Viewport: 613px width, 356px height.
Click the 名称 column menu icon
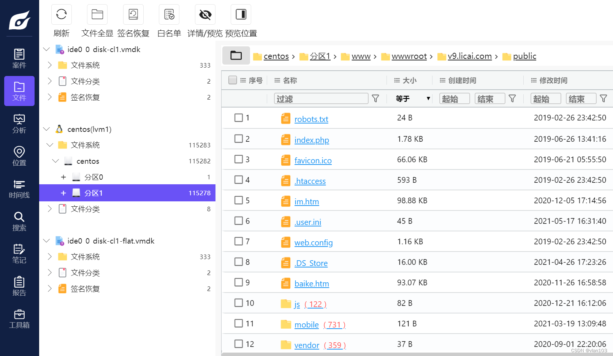pyautogui.click(x=277, y=80)
